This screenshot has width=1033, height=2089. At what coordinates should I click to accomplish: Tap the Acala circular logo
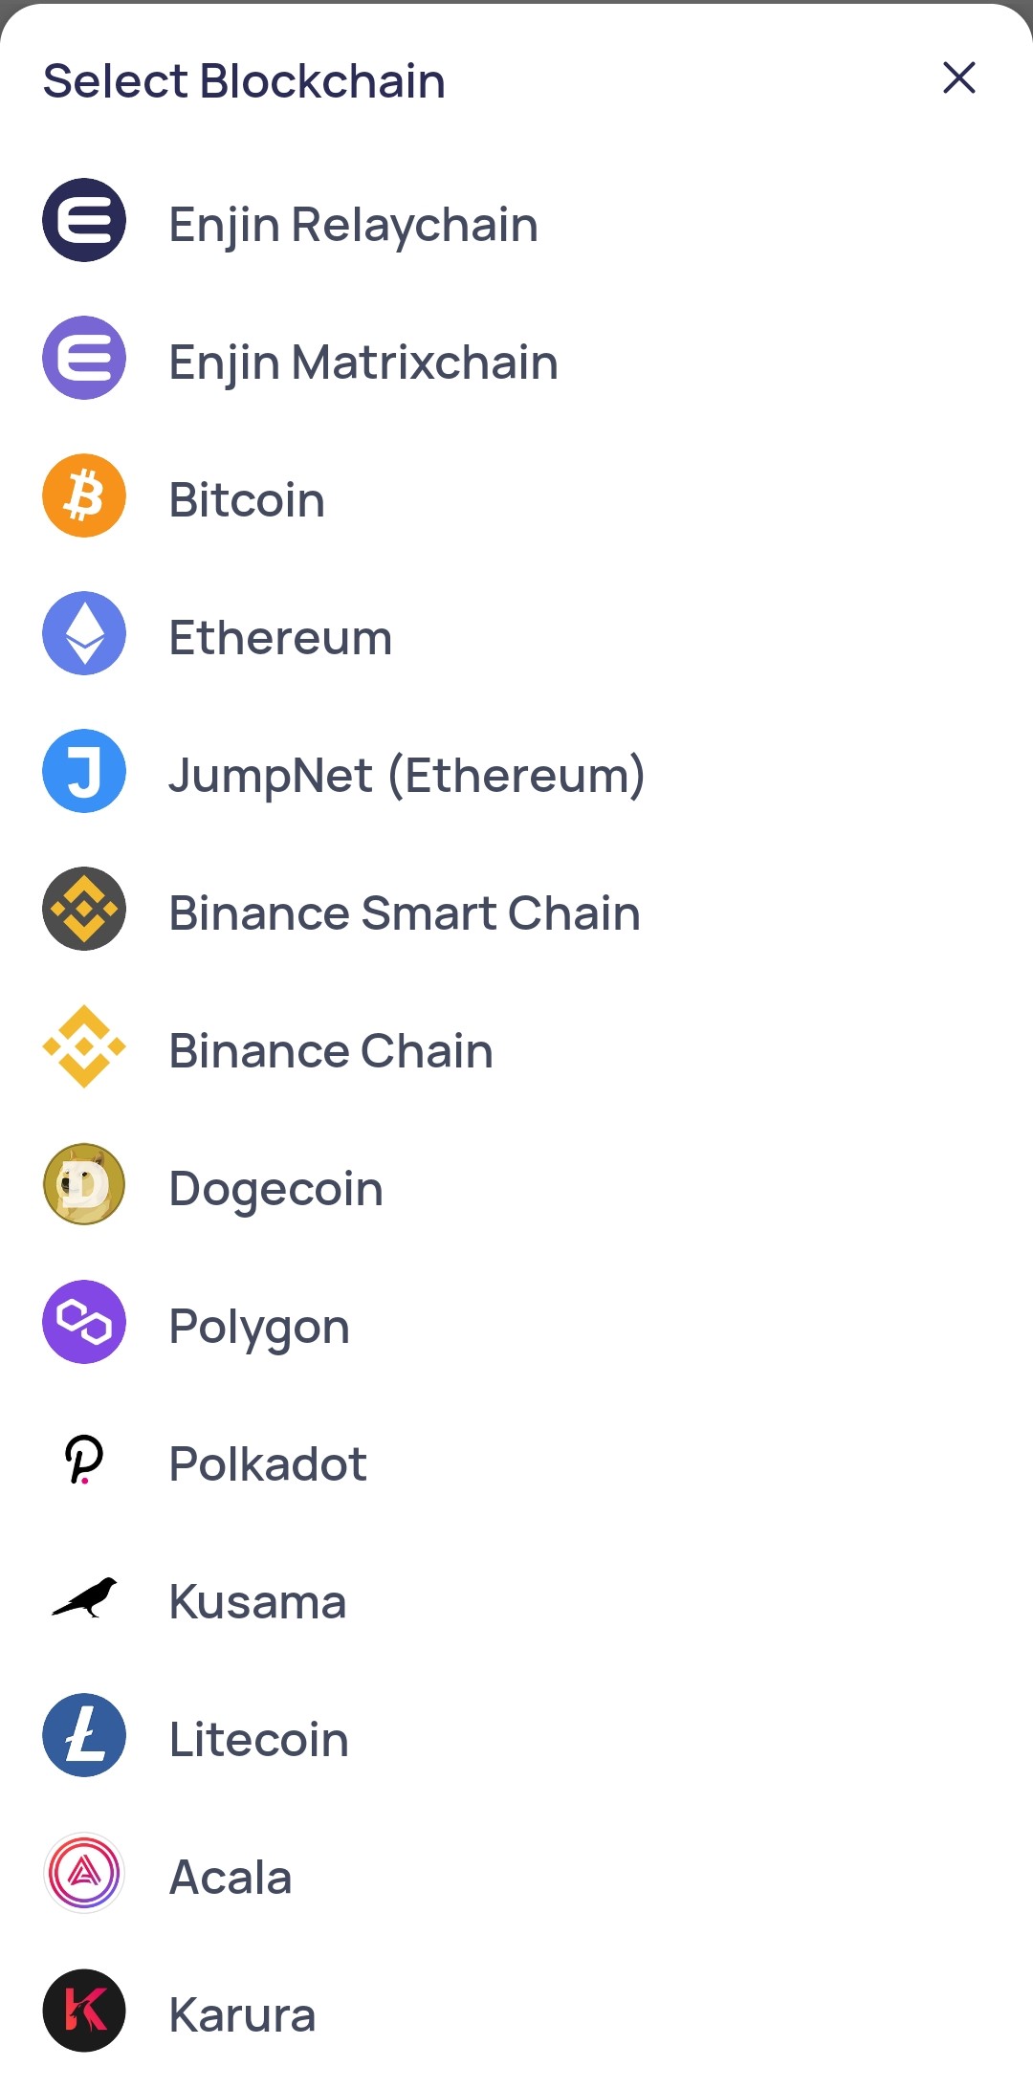[x=84, y=1873]
